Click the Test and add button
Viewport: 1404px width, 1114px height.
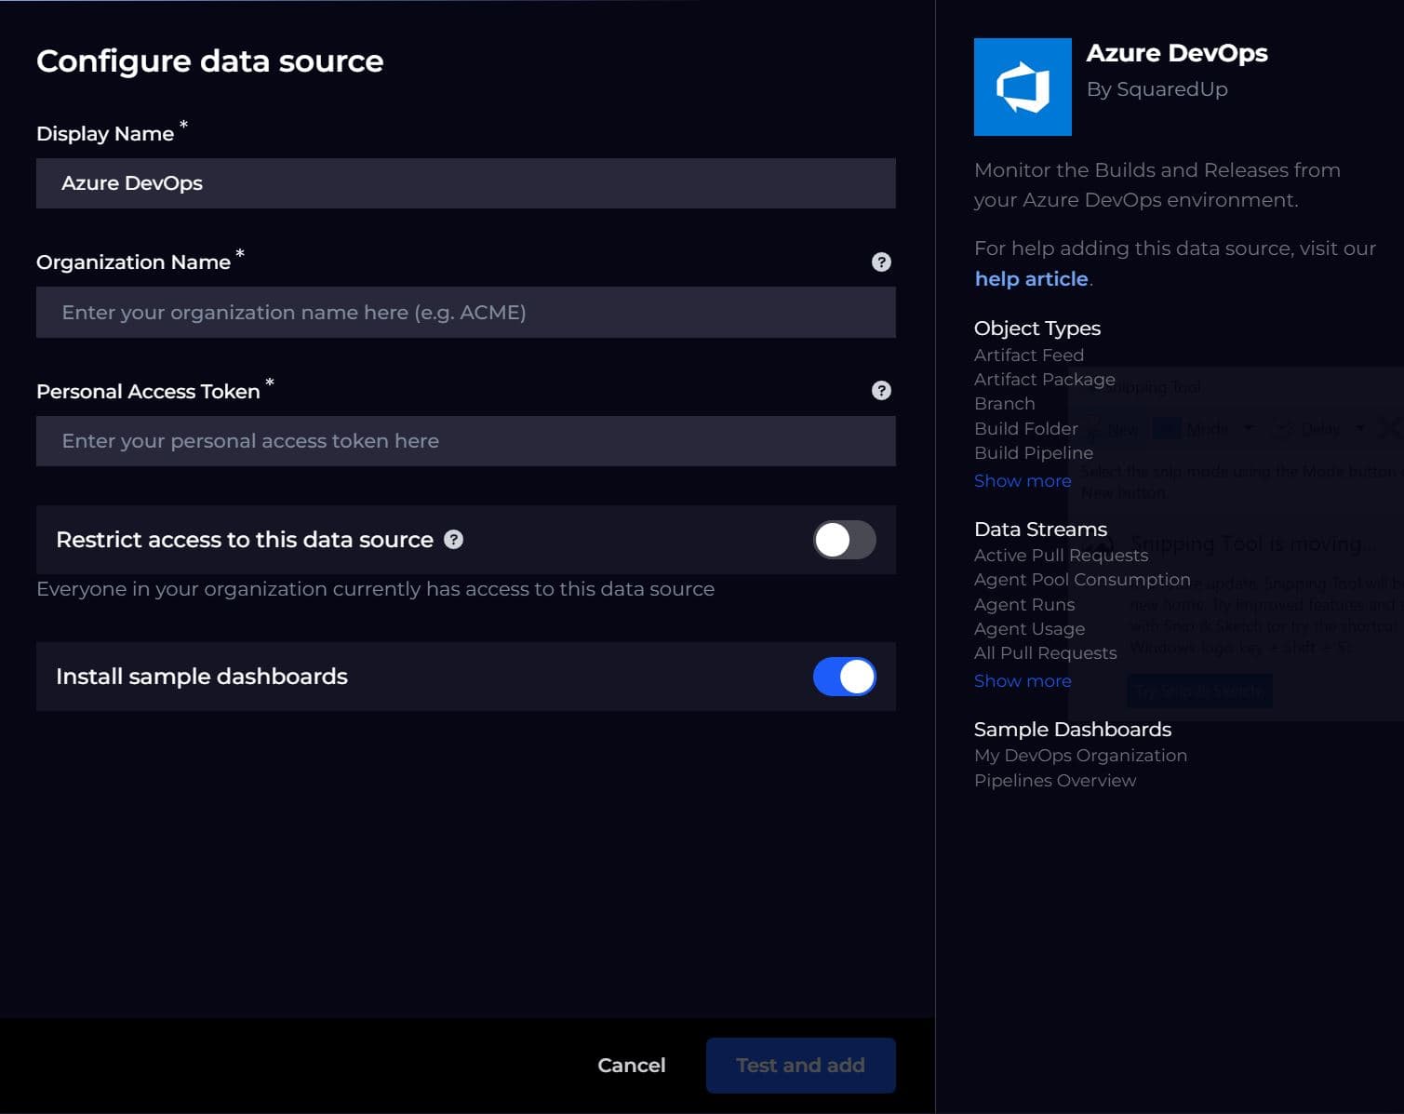(799, 1065)
